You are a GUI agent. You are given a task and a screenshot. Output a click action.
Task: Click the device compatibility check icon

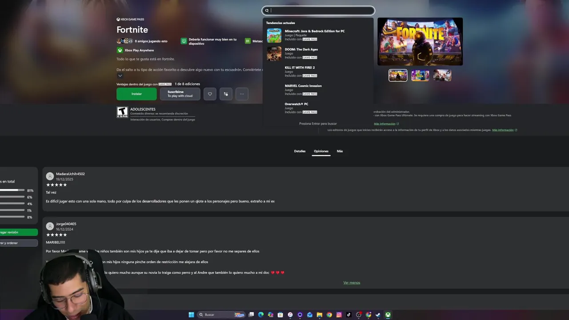click(184, 41)
